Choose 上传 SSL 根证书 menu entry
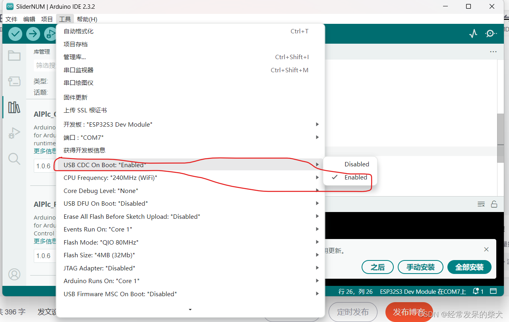This screenshot has width=509, height=322. pos(190,110)
